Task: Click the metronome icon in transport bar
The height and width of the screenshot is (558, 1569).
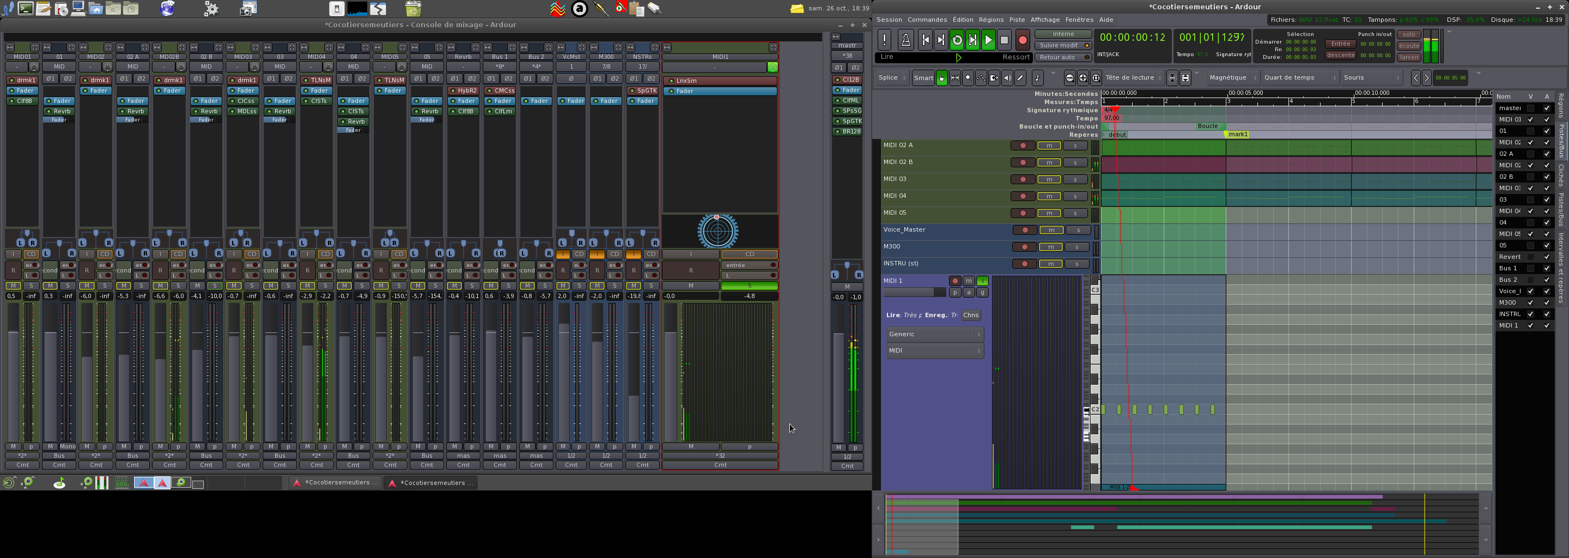Action: click(905, 41)
